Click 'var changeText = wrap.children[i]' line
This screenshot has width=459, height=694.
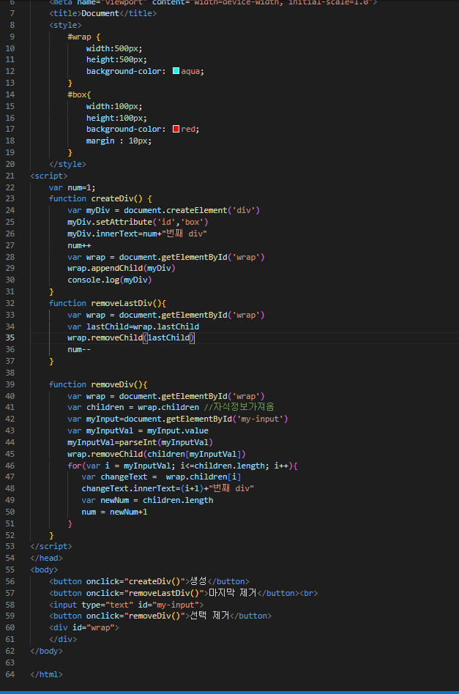tap(161, 477)
